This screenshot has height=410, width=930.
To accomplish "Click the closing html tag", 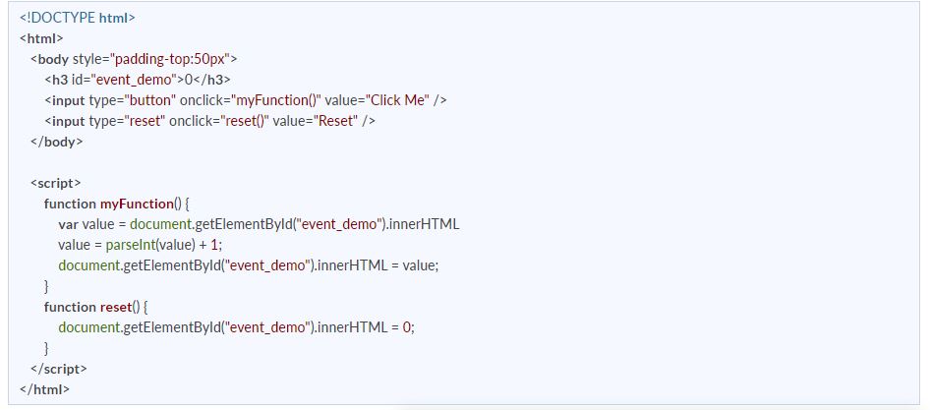I will pyautogui.click(x=44, y=389).
